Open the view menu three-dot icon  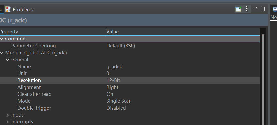[247, 9]
